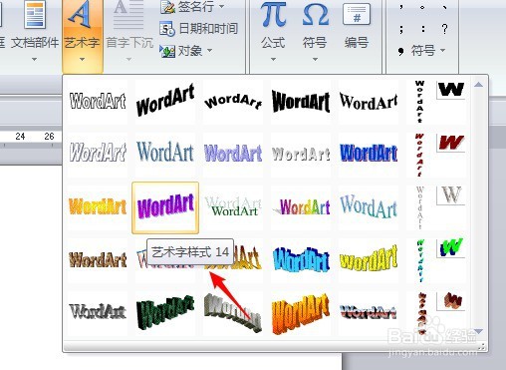Choose the black arched WordArt style
The height and width of the screenshot is (370, 506).
click(233, 102)
